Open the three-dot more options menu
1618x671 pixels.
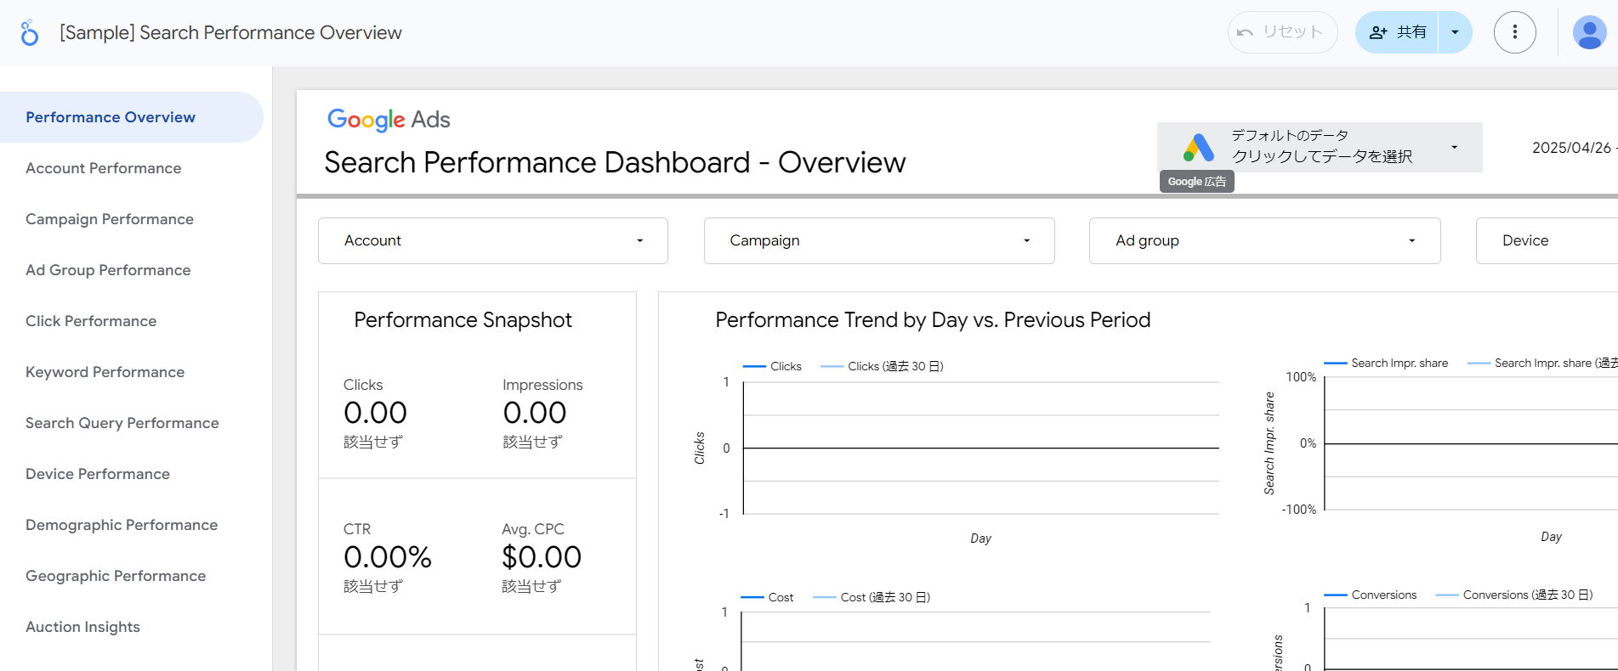1514,32
